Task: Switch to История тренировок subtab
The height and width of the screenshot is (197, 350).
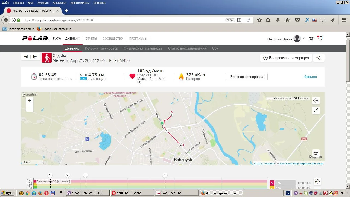Action: pyautogui.click(x=101, y=48)
